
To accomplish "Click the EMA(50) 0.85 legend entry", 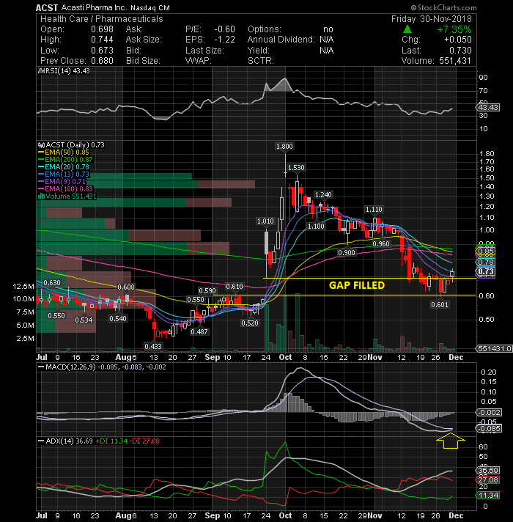I will coord(64,152).
